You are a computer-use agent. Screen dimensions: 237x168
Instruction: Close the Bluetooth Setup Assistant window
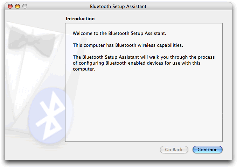click(x=10, y=6)
